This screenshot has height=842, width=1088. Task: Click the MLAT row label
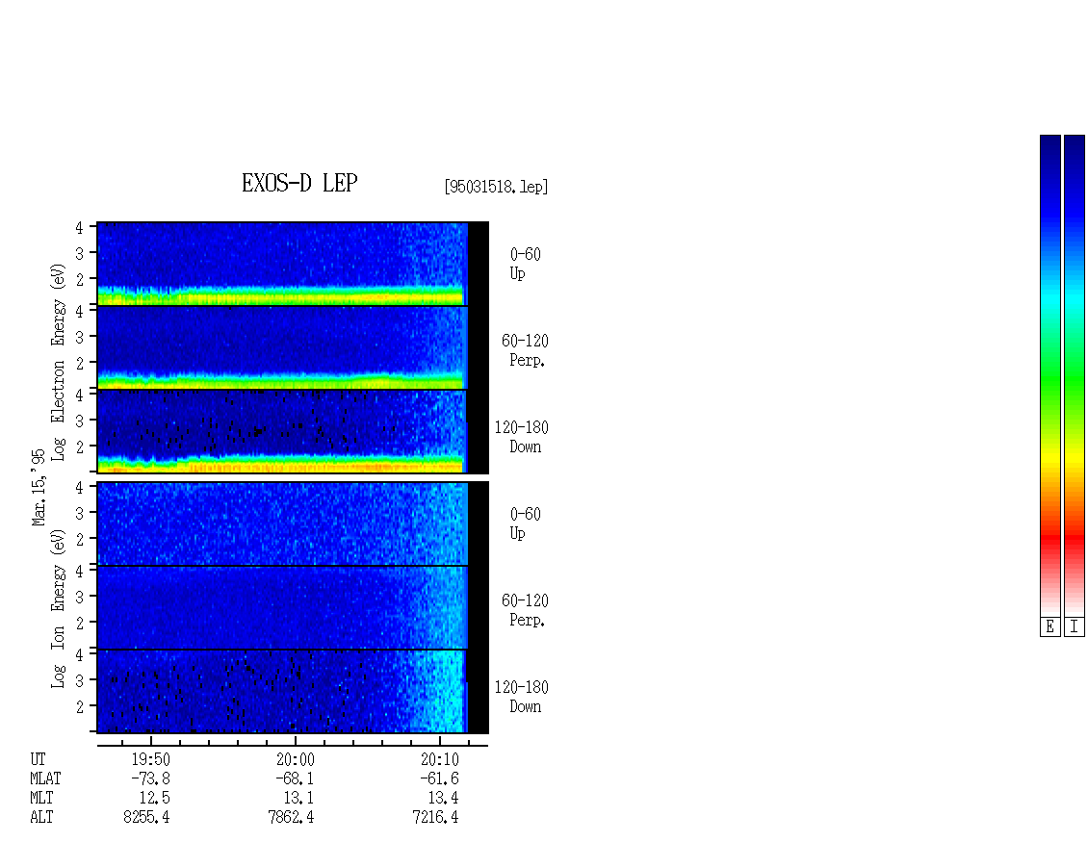tap(45, 778)
